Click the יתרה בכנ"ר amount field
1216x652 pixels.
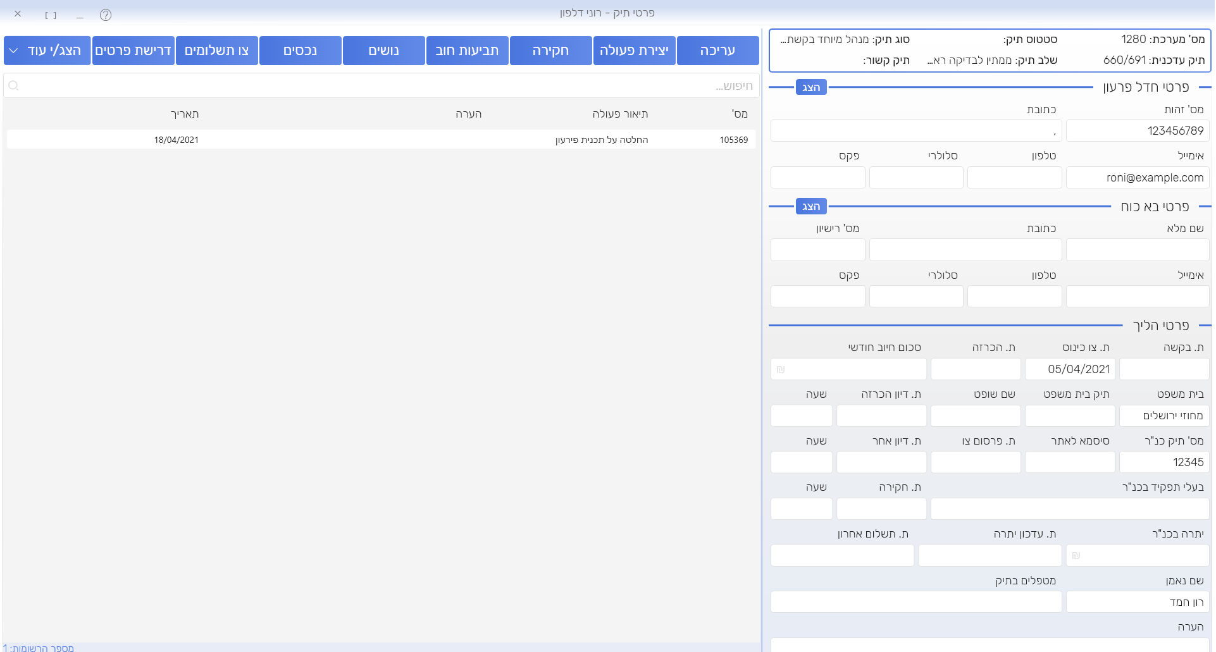coord(1138,556)
